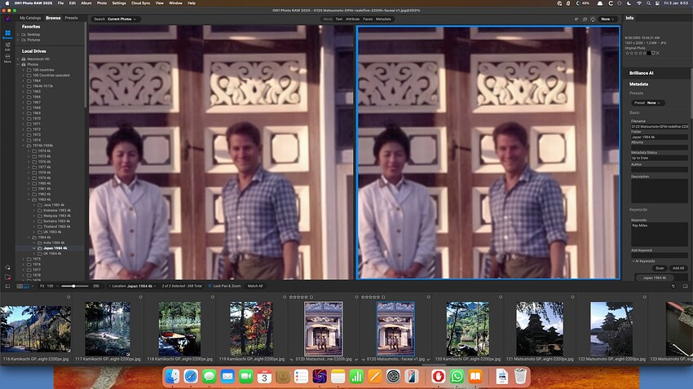Toggle heart on 117 Kamikochi thumbnail
693x389 pixels.
(140, 297)
